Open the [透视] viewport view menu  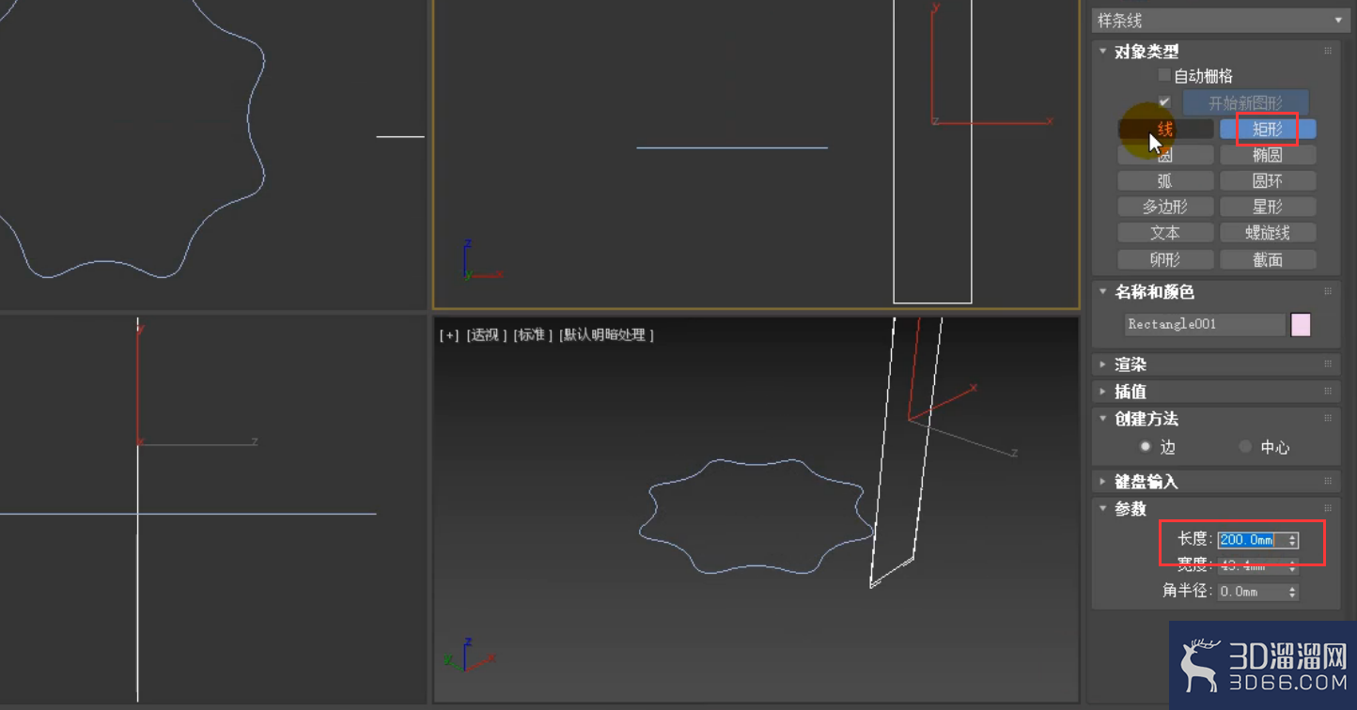point(487,335)
